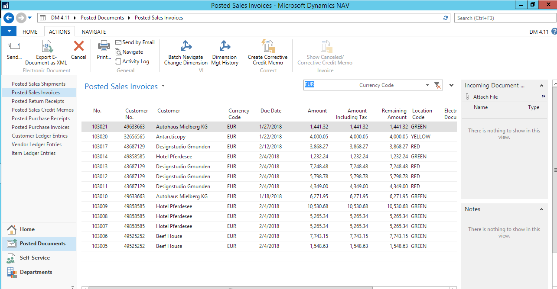Clear the filter with the funnel icon
Viewport: 557px width, 289px height.
[x=437, y=85]
